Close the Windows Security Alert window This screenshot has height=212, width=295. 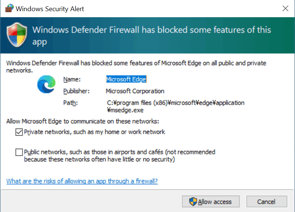[285, 9]
